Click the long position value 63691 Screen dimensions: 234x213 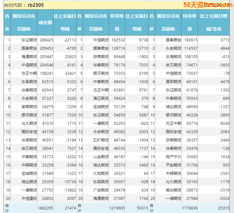click(x=119, y=90)
